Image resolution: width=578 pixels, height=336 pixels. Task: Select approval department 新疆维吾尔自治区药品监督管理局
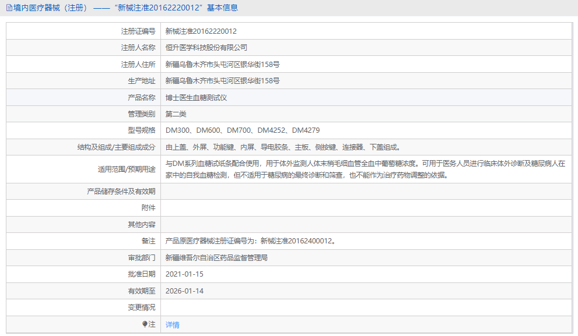[216, 257]
